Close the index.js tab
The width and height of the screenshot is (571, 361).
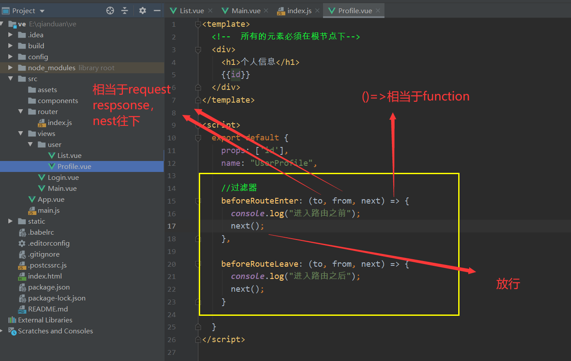(x=317, y=11)
